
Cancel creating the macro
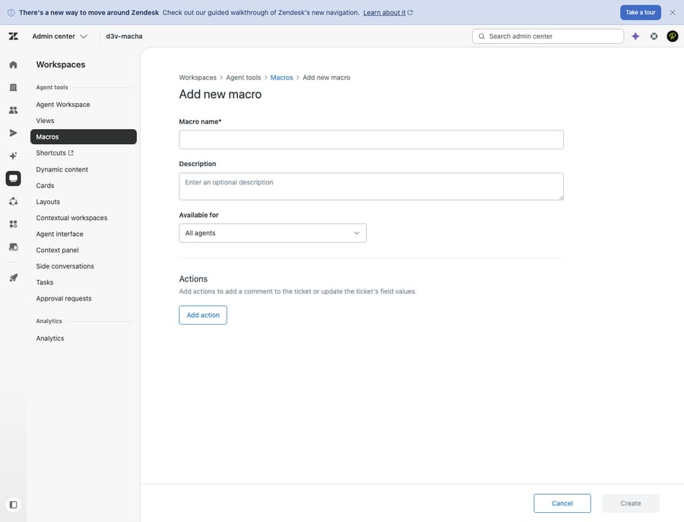click(x=562, y=503)
